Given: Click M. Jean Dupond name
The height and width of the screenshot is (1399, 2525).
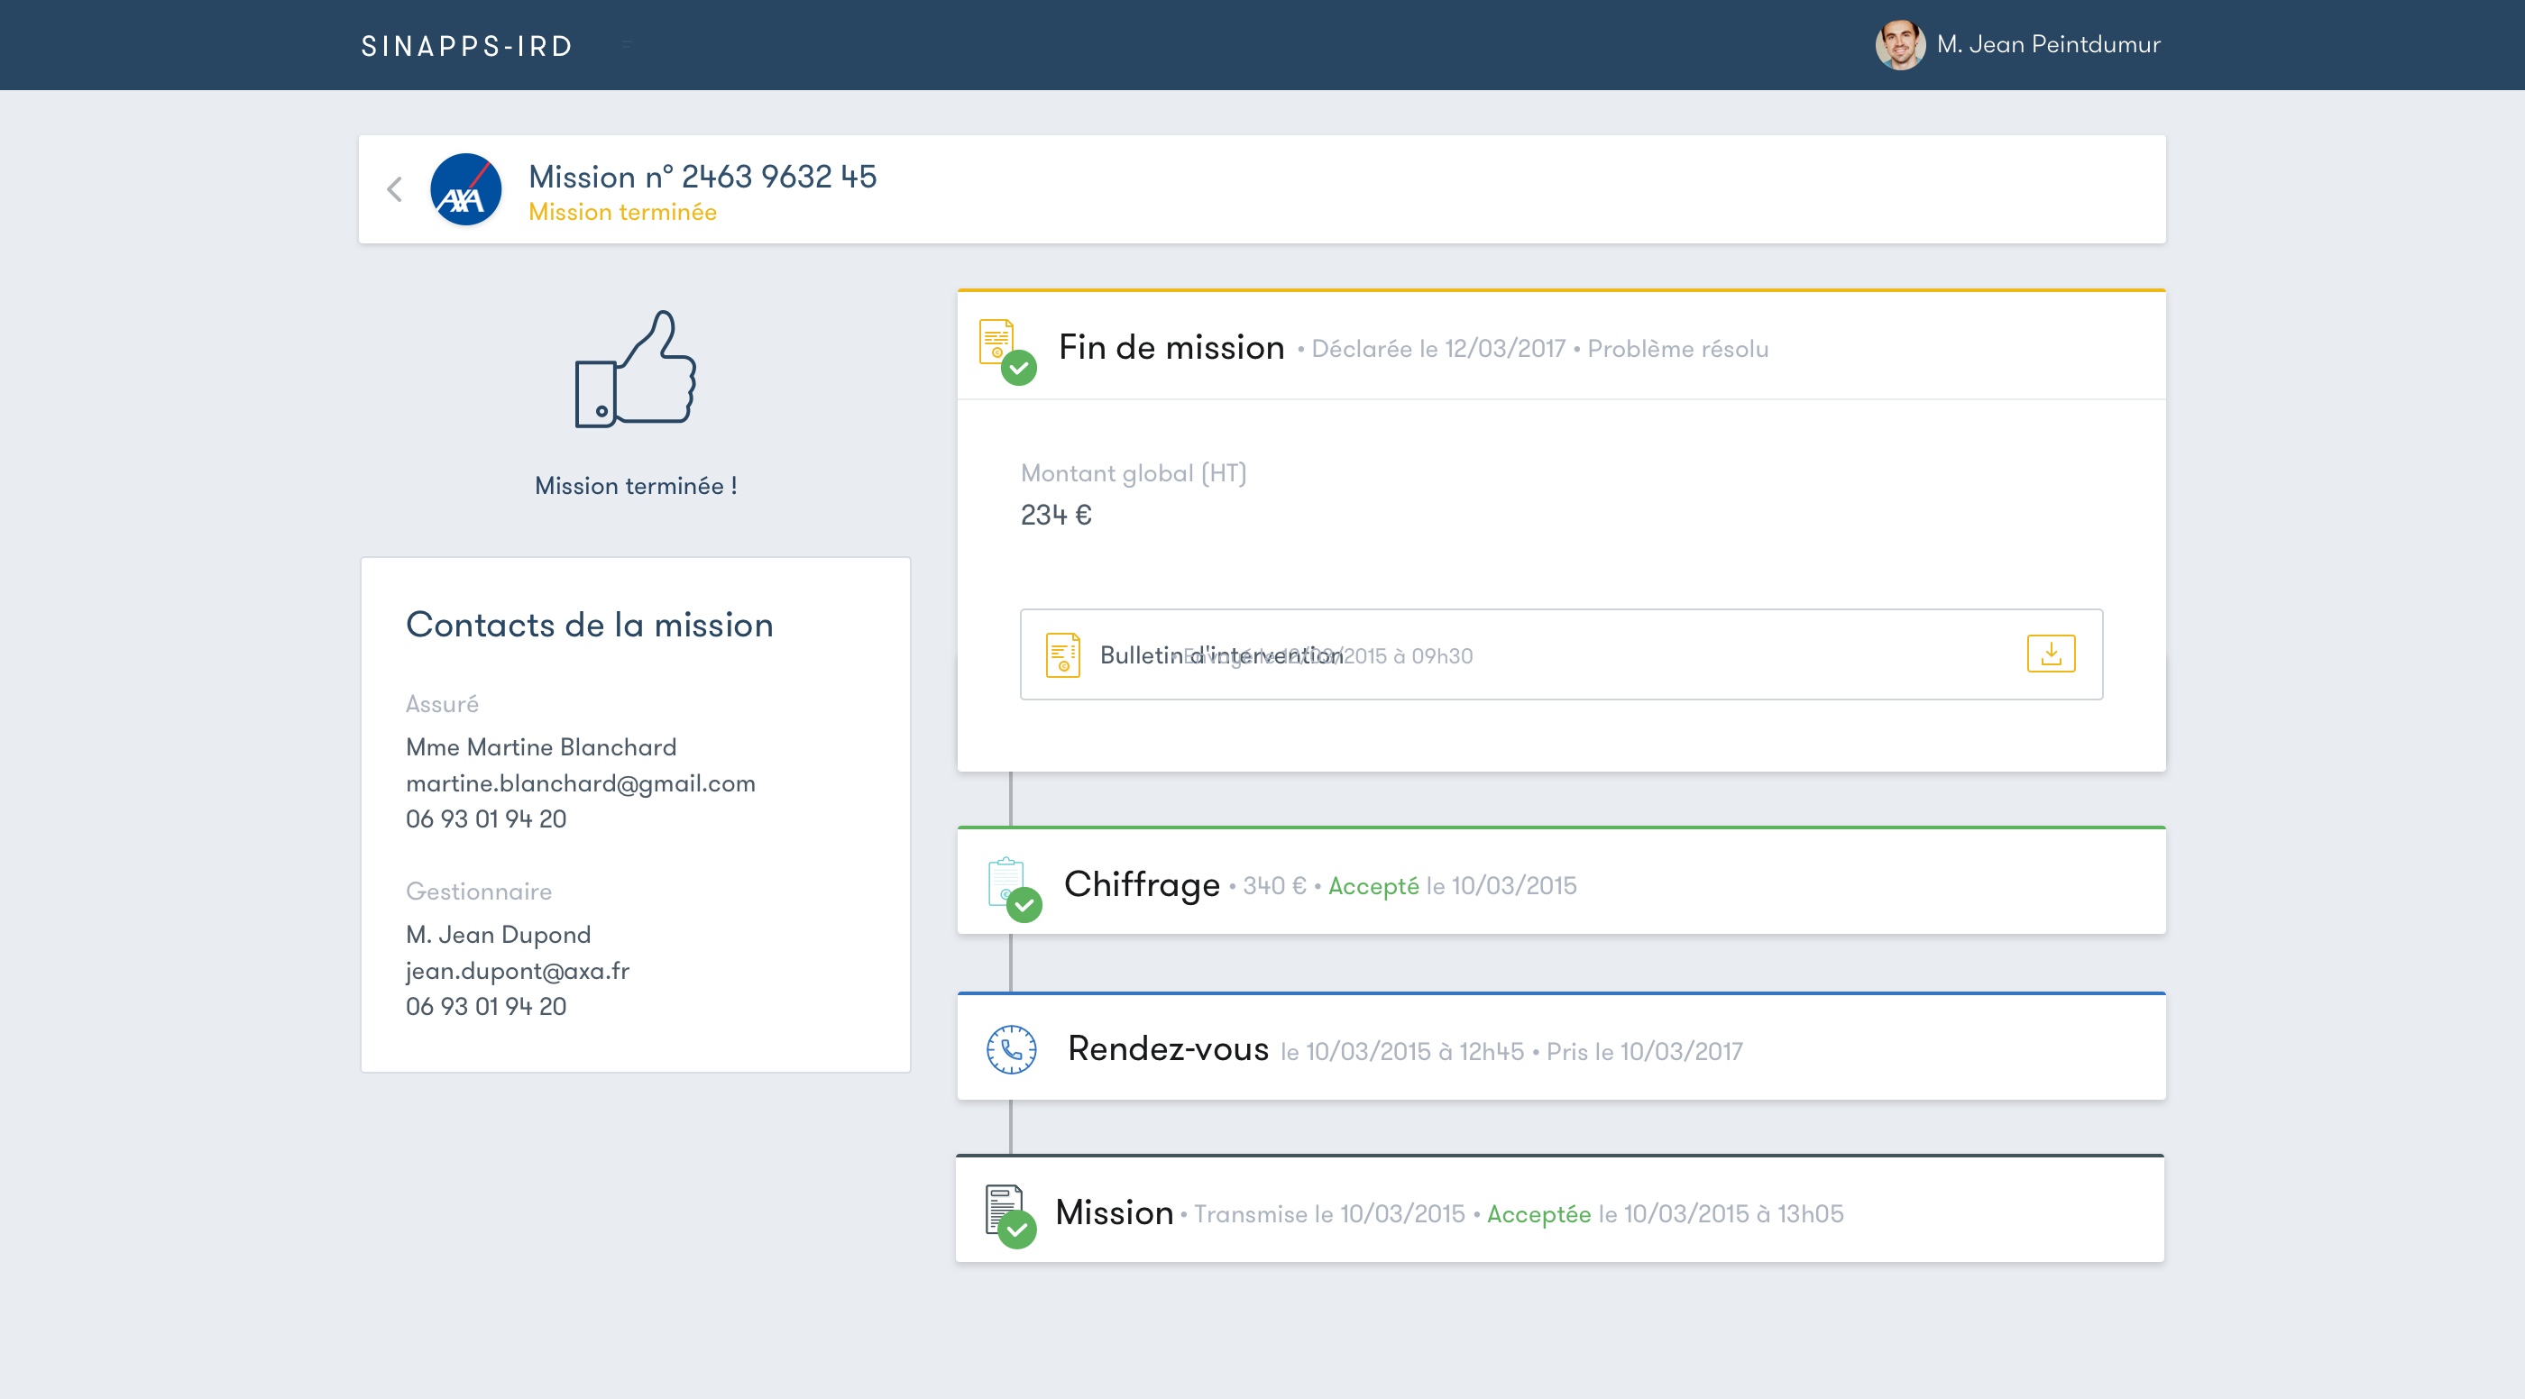Looking at the screenshot, I should (x=498, y=935).
